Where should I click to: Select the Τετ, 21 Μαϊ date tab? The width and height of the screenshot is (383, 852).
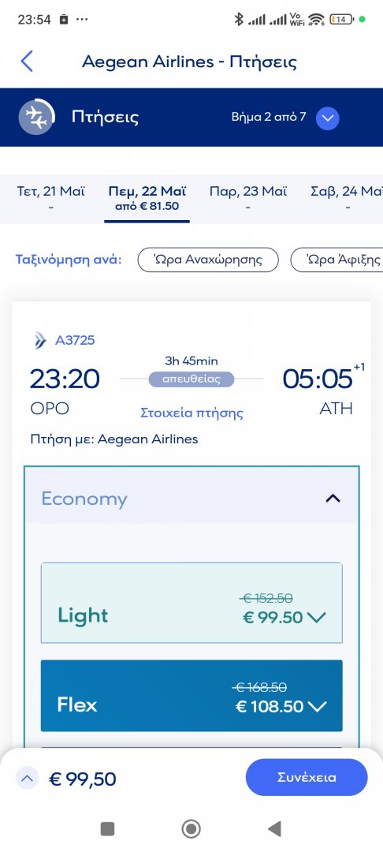click(x=51, y=199)
